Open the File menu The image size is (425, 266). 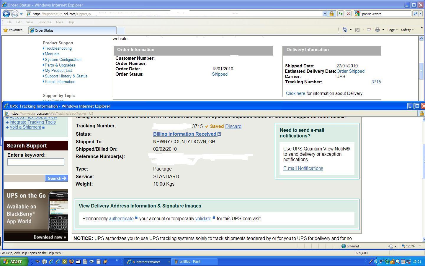[9, 22]
